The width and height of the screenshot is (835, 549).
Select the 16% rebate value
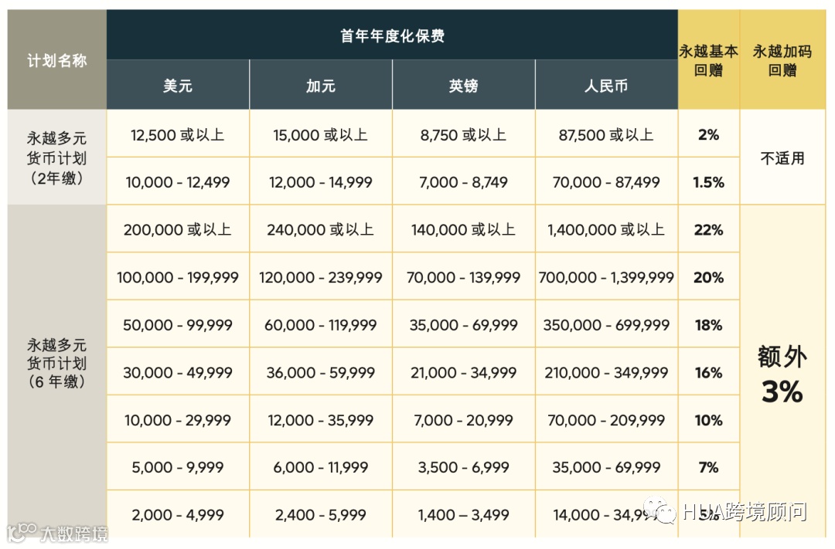click(709, 371)
